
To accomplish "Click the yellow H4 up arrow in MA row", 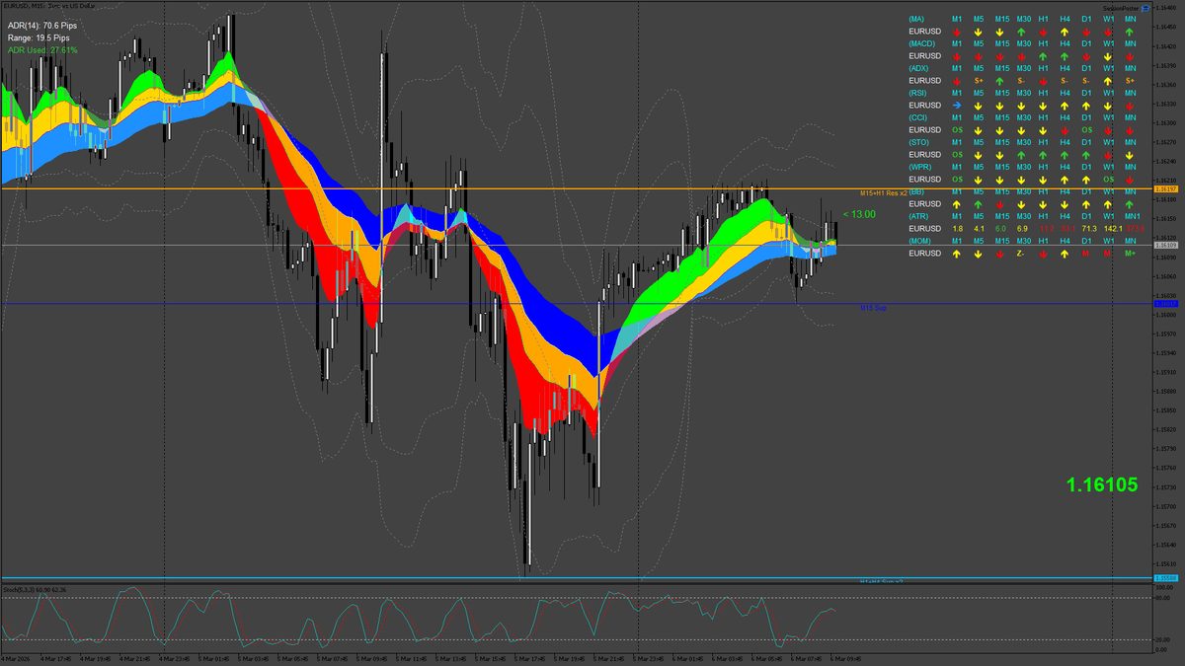I will [1065, 32].
